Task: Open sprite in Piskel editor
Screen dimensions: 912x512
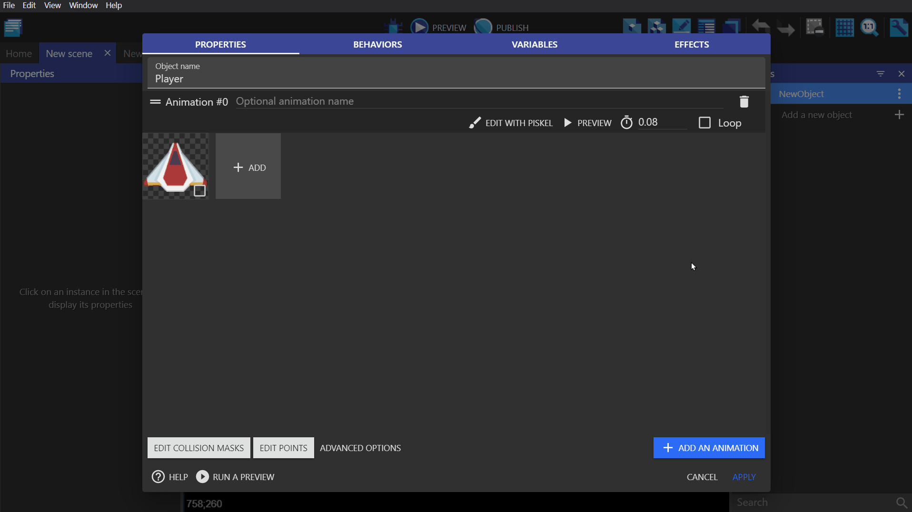Action: coord(511,123)
